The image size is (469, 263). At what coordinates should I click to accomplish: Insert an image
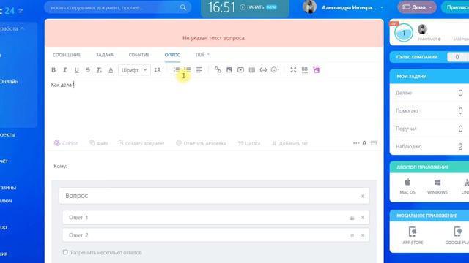[x=229, y=70]
